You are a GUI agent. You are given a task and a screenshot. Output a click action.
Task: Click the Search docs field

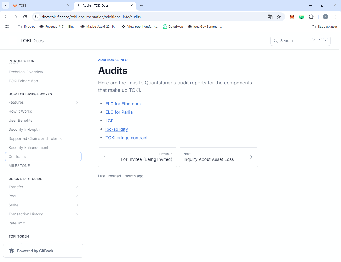(301, 41)
